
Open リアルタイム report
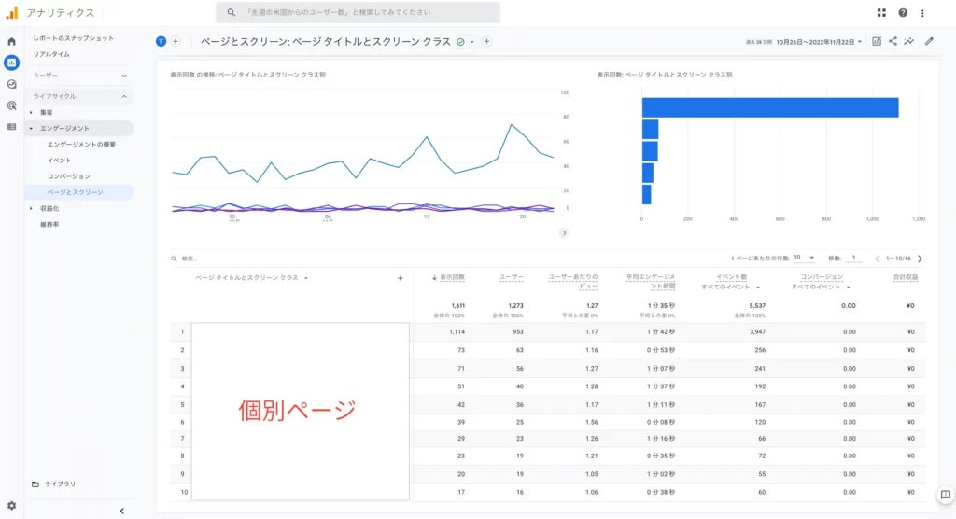coord(51,54)
